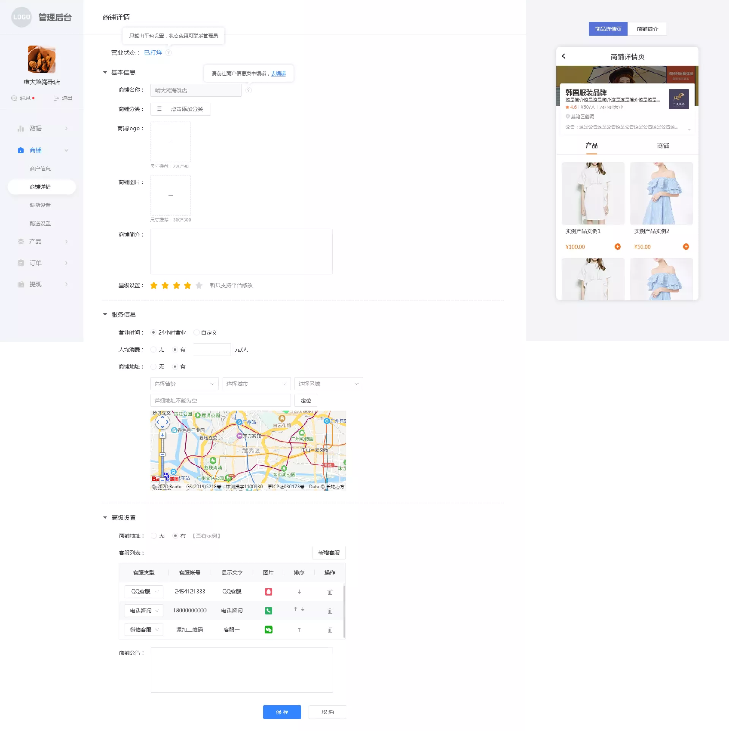Click the green WeChat icon in 微信客服 row
This screenshot has height=731, width=729.
pyautogui.click(x=269, y=630)
